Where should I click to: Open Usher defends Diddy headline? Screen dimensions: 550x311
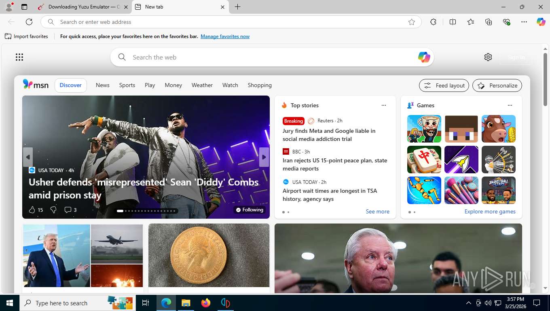(x=144, y=189)
